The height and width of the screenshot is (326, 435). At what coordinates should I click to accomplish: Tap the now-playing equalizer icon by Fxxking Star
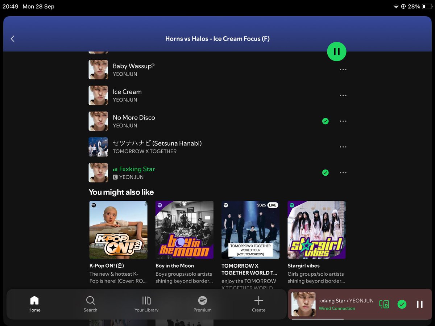(x=115, y=169)
